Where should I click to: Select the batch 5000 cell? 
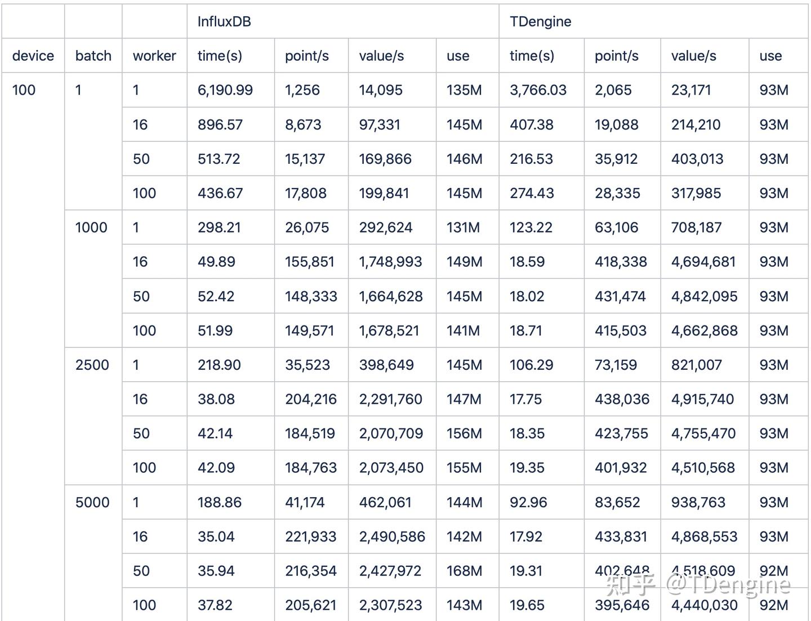click(x=92, y=502)
